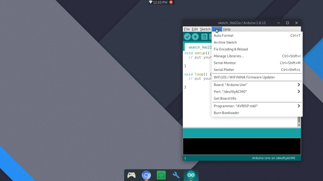Minimize the Arduino window

(x=279, y=23)
